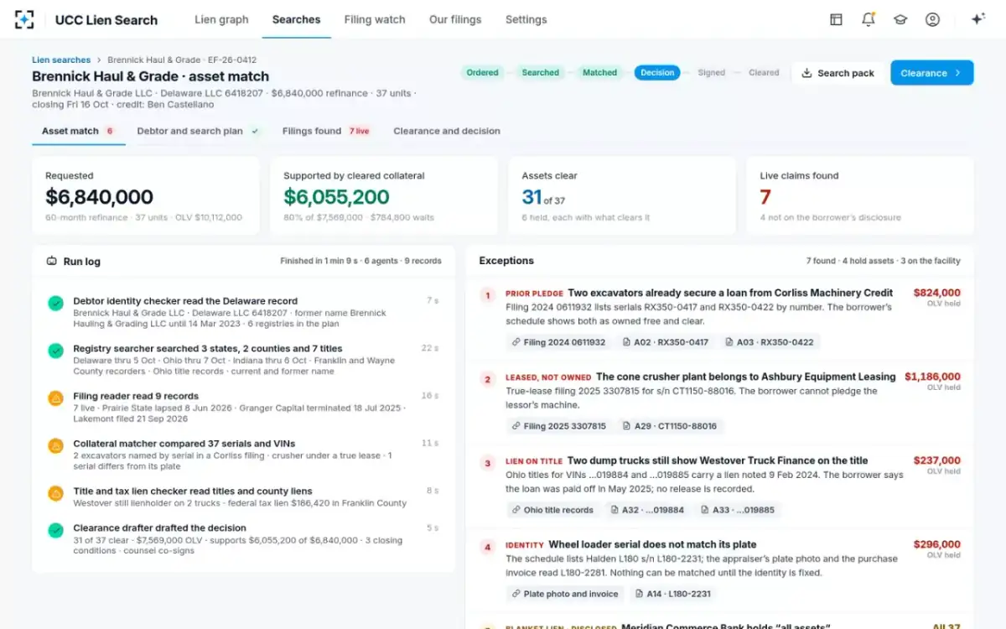Open Ohio title records chip
This screenshot has width=1006, height=629.
coord(552,510)
